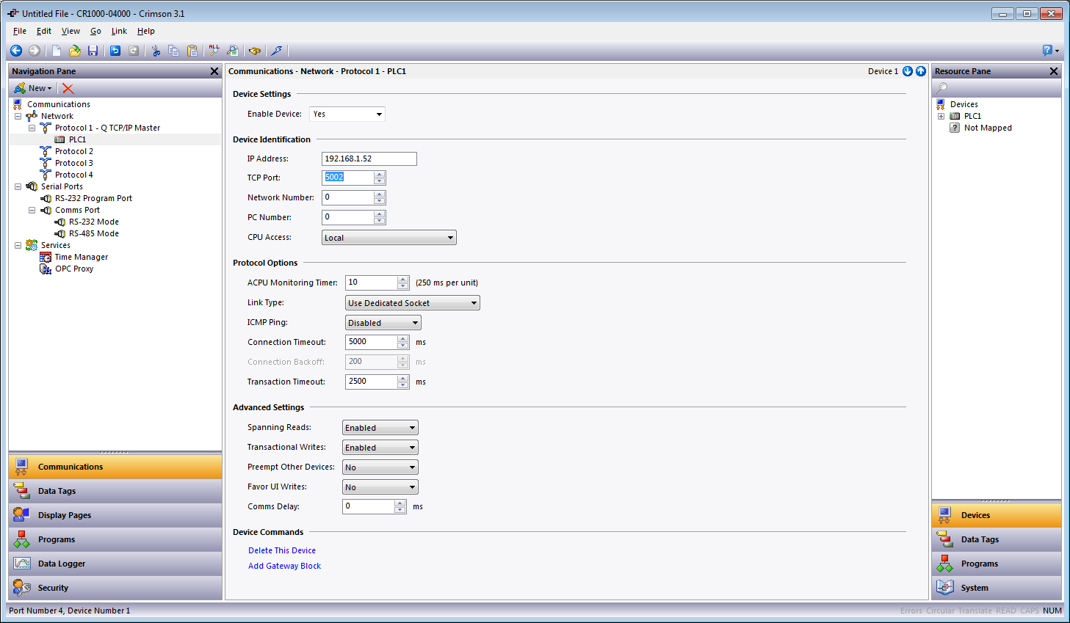Open the Go menu
This screenshot has width=1070, height=623.
(95, 31)
